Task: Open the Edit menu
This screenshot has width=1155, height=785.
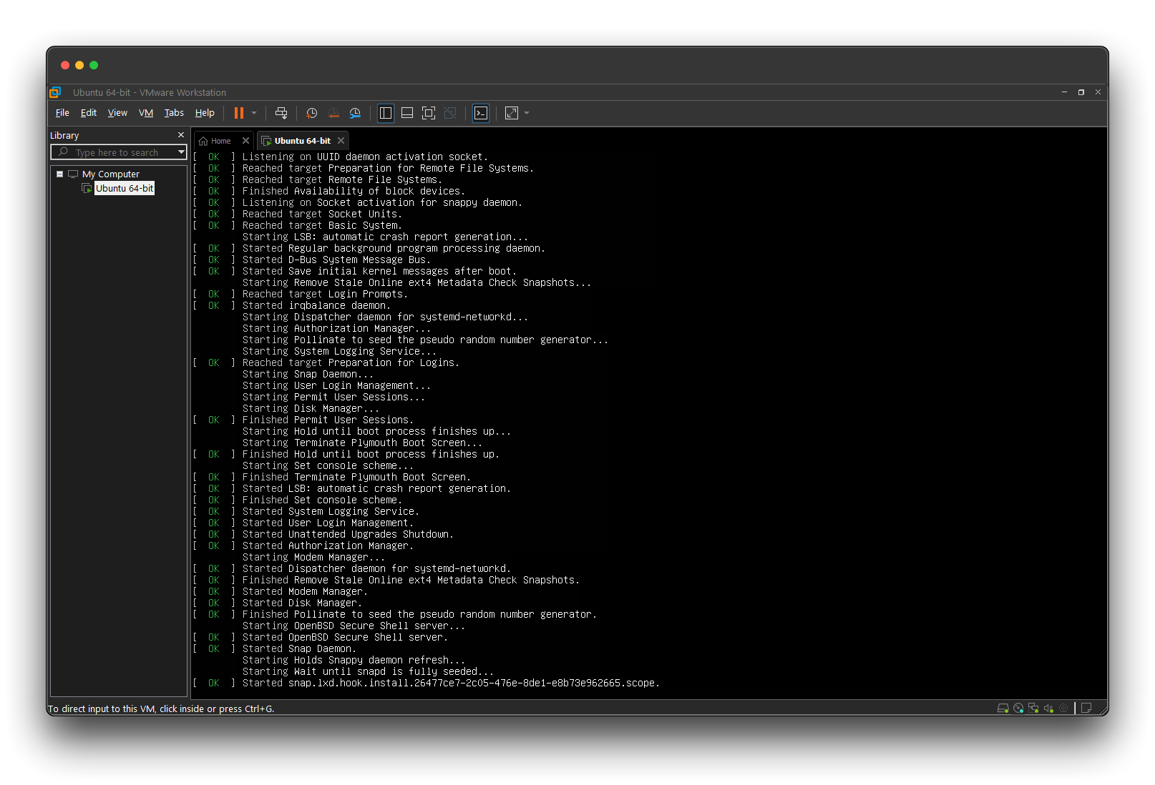Action: (x=89, y=113)
